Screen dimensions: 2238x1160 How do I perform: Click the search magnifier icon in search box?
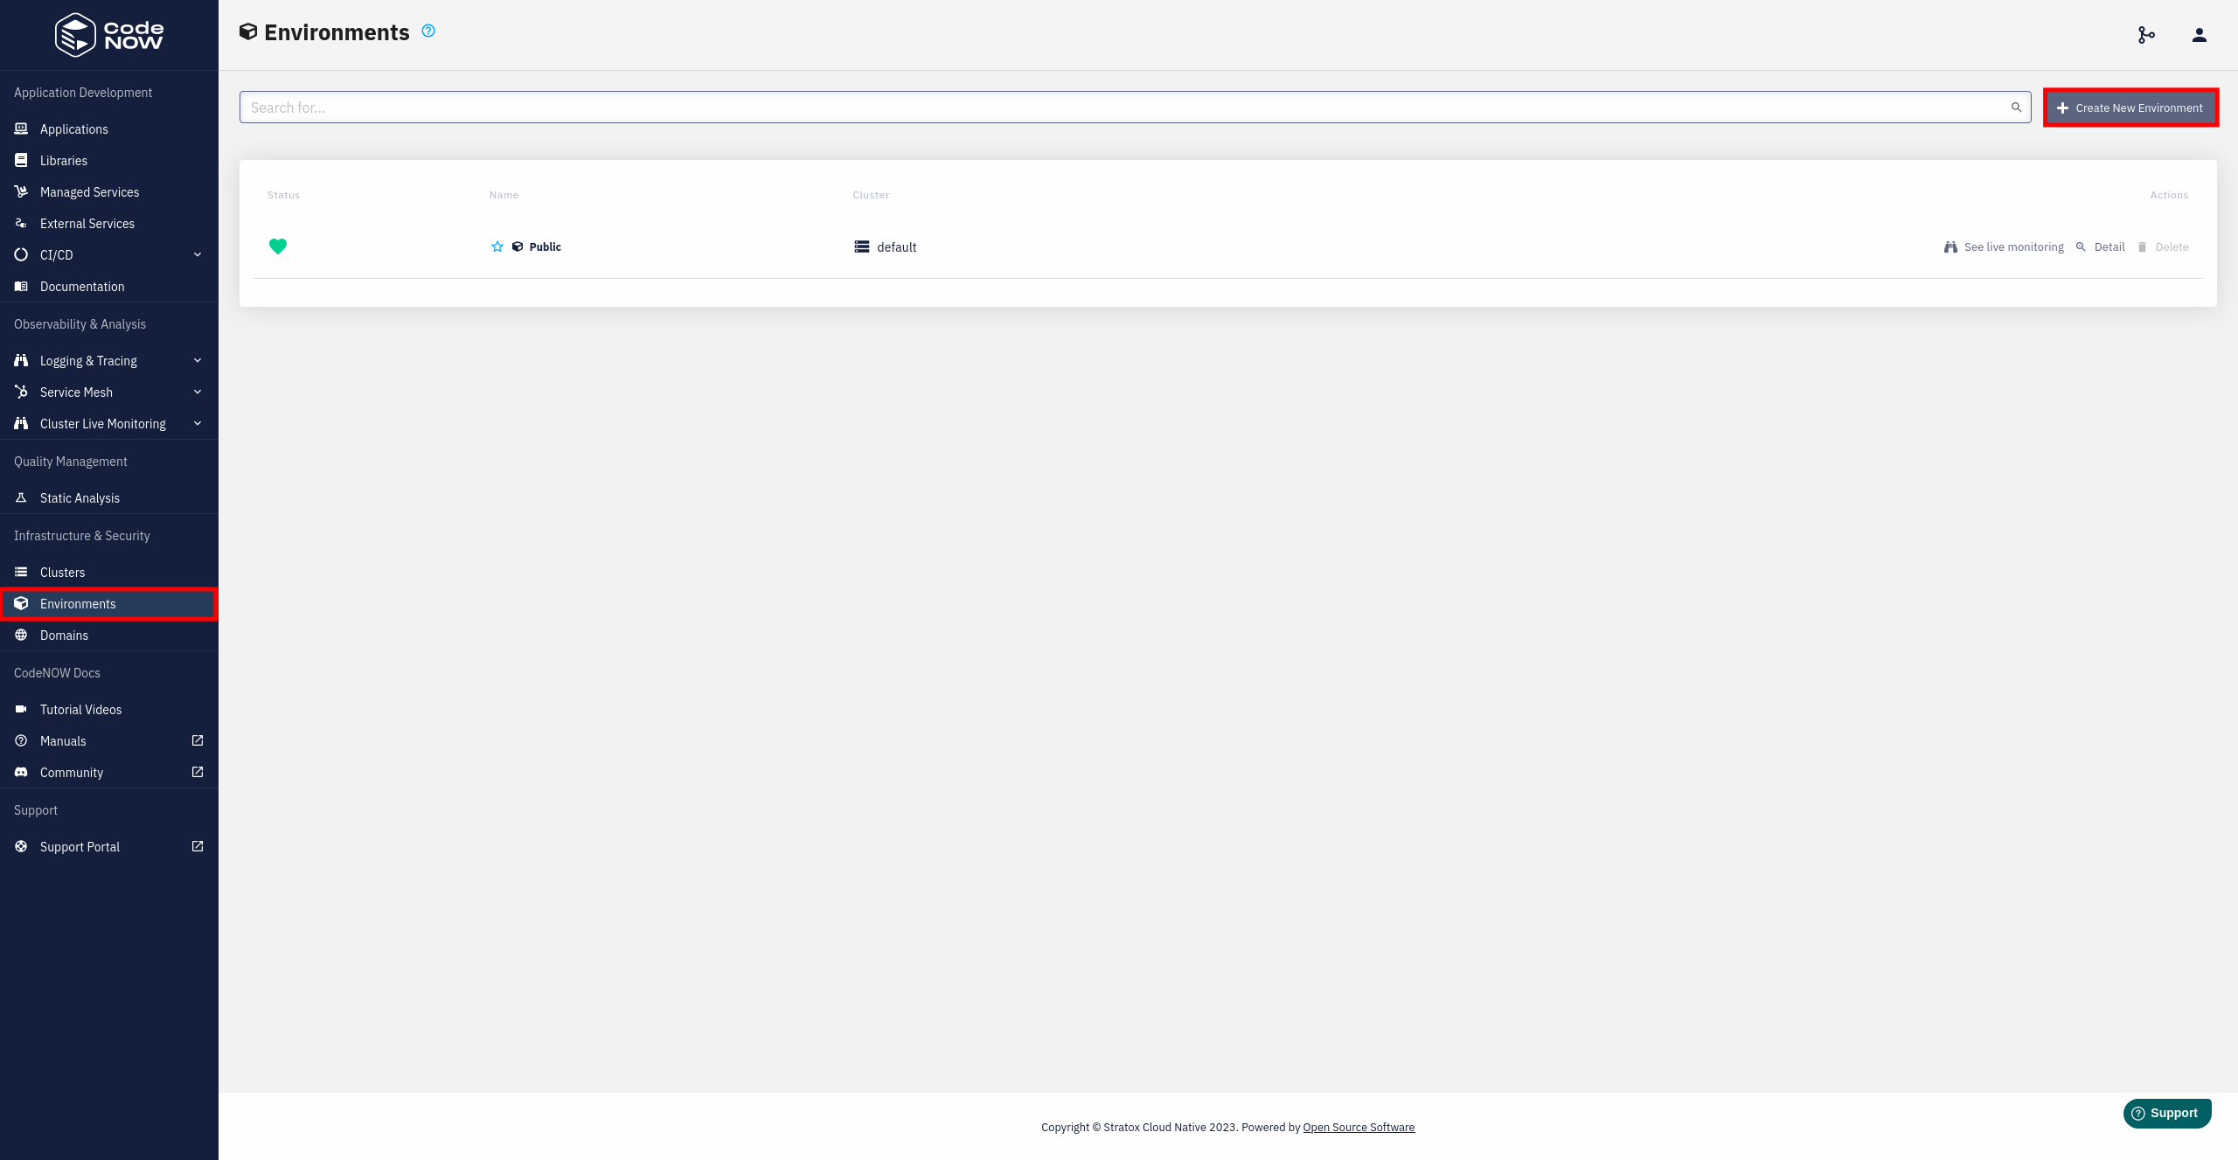2016,108
